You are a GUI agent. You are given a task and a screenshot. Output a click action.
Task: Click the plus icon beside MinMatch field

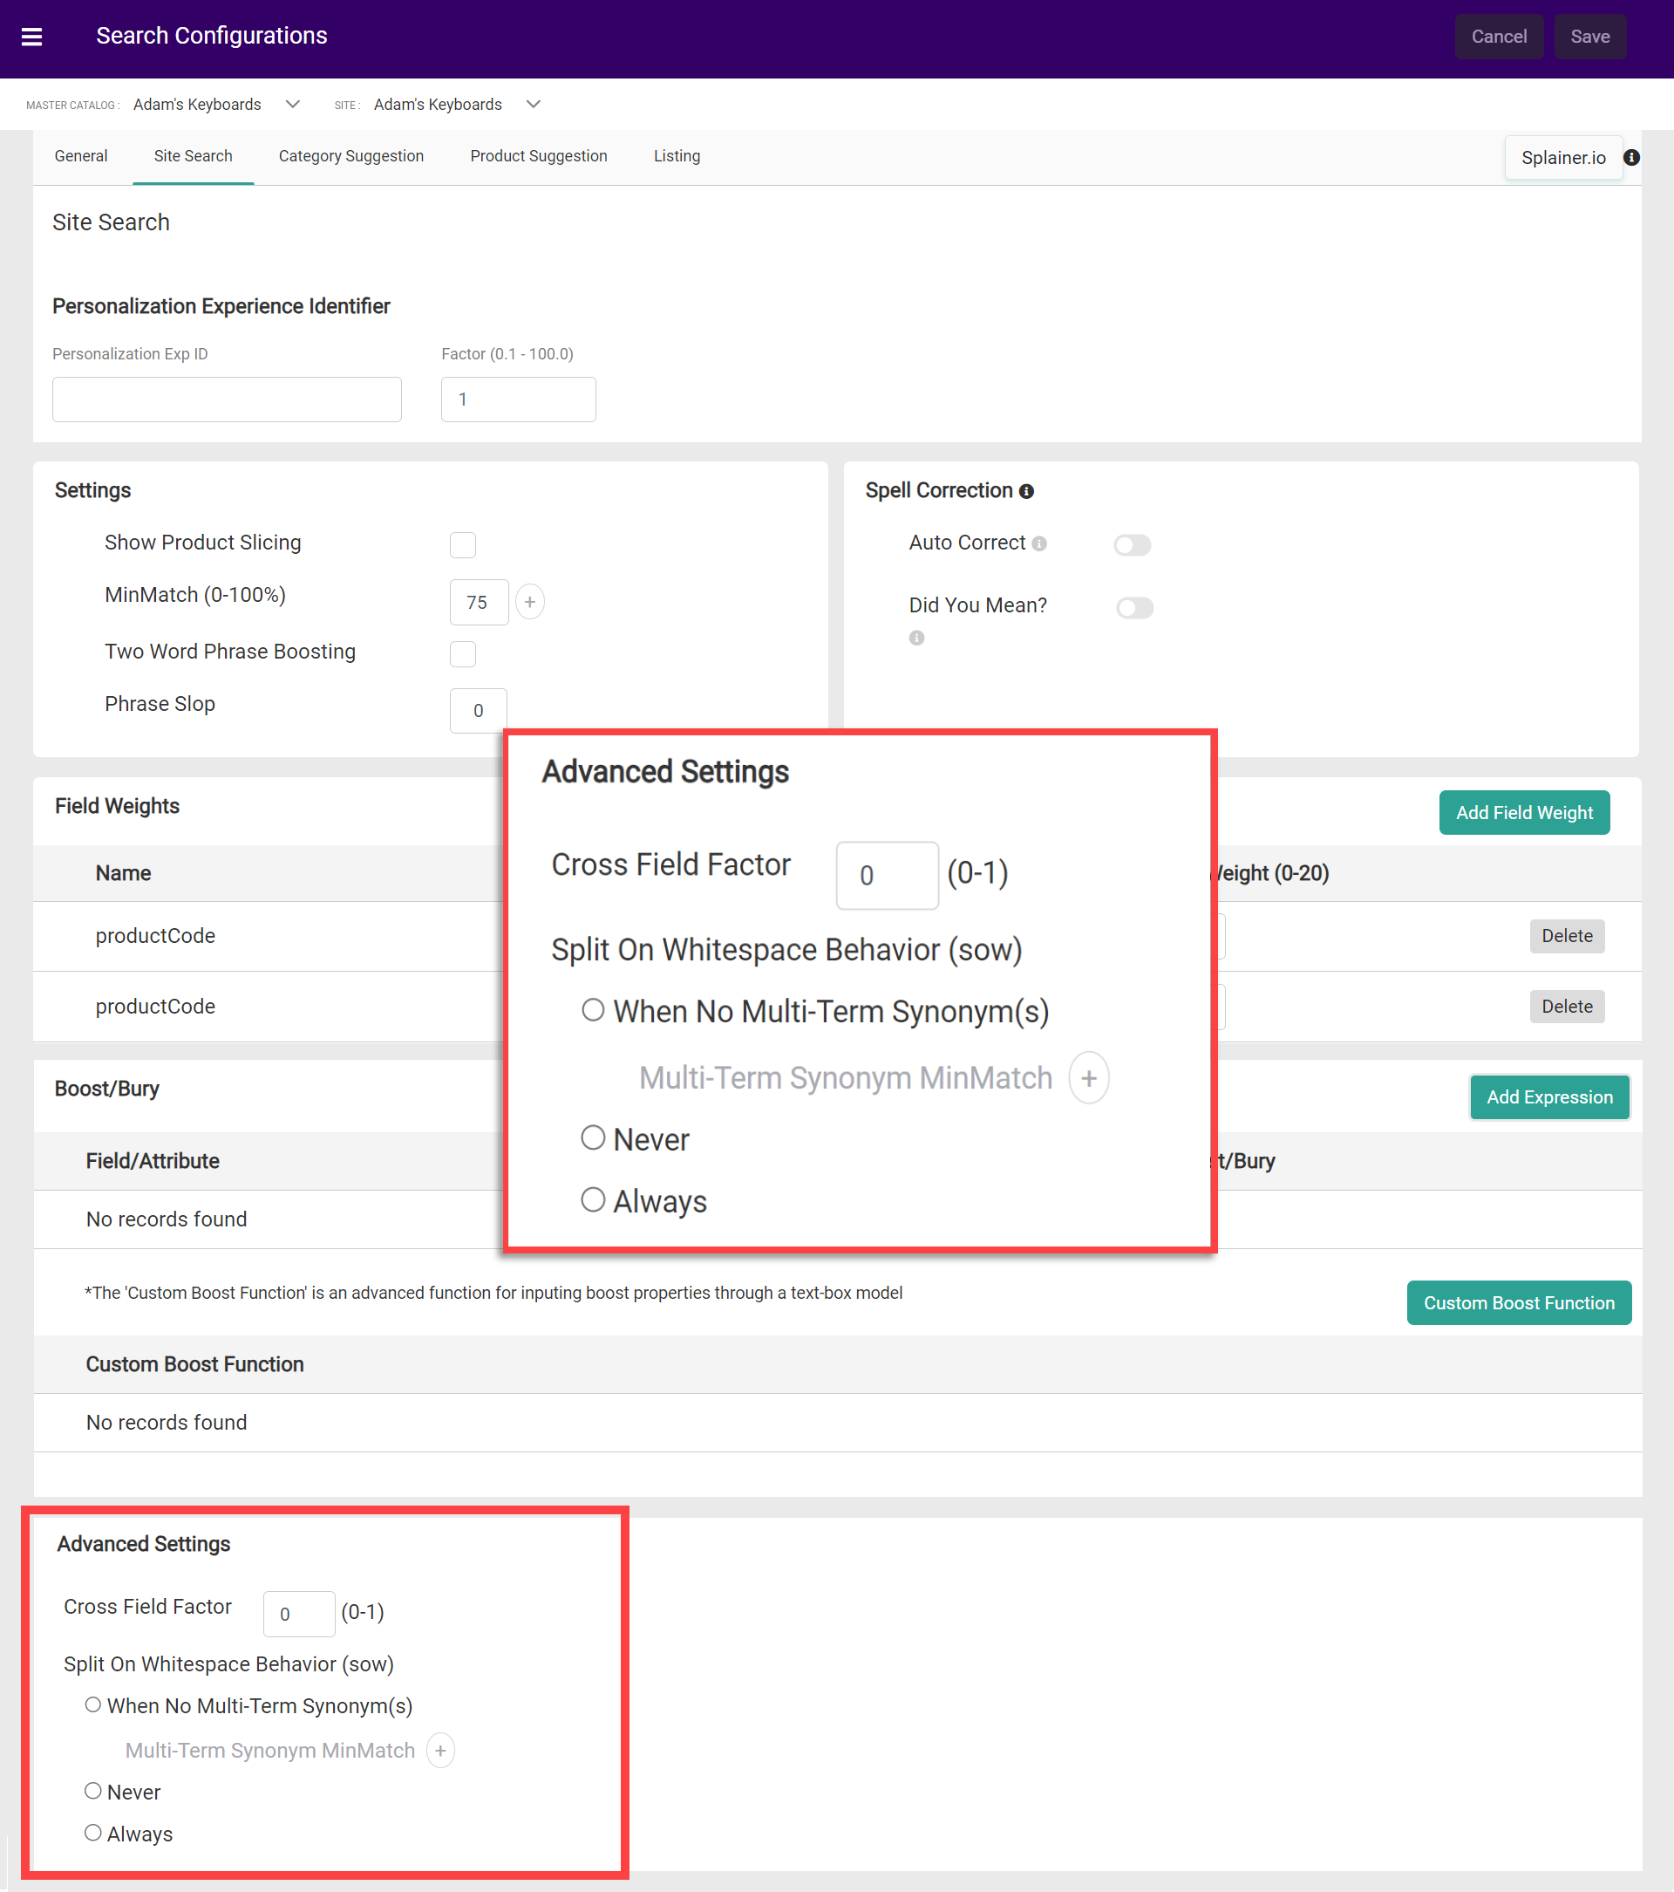[x=529, y=602]
